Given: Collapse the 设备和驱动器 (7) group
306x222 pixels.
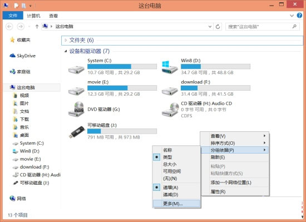Looking at the screenshot, I should point(66,51).
